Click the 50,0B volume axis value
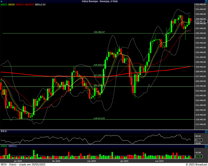The height and width of the screenshot is (166, 208). (198, 153)
